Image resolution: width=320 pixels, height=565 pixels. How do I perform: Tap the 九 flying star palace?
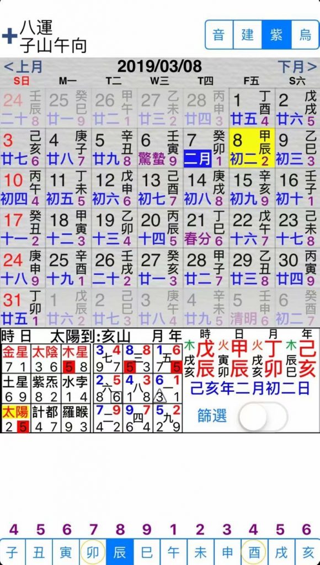pos(168,418)
